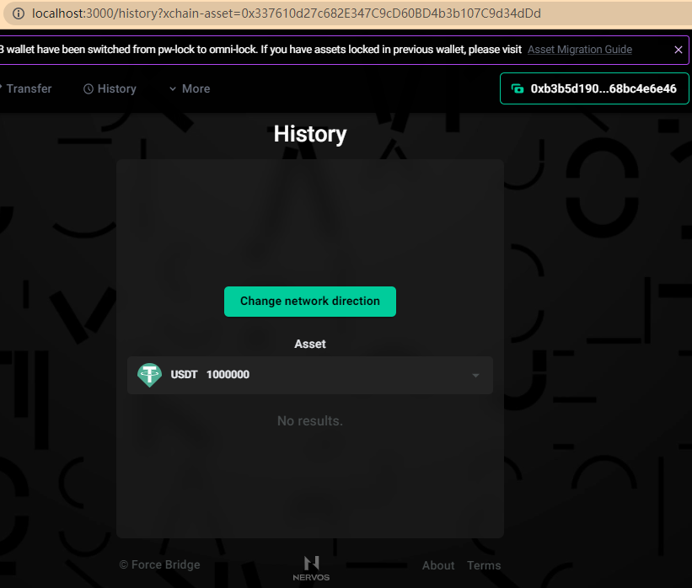Viewport: 692px width, 588px height.
Task: Click the site info icon in address bar
Action: click(19, 13)
